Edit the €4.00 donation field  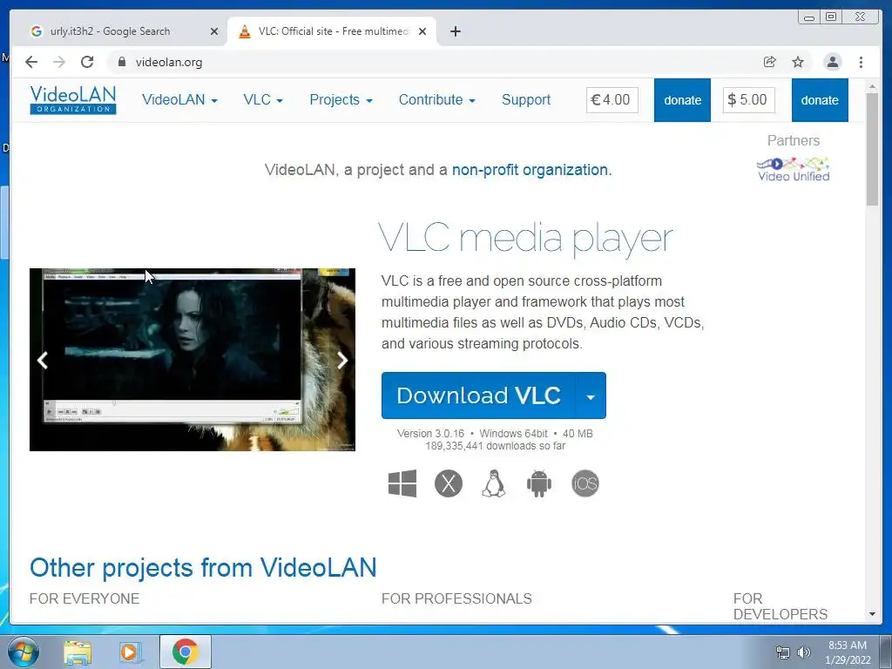[x=612, y=100]
